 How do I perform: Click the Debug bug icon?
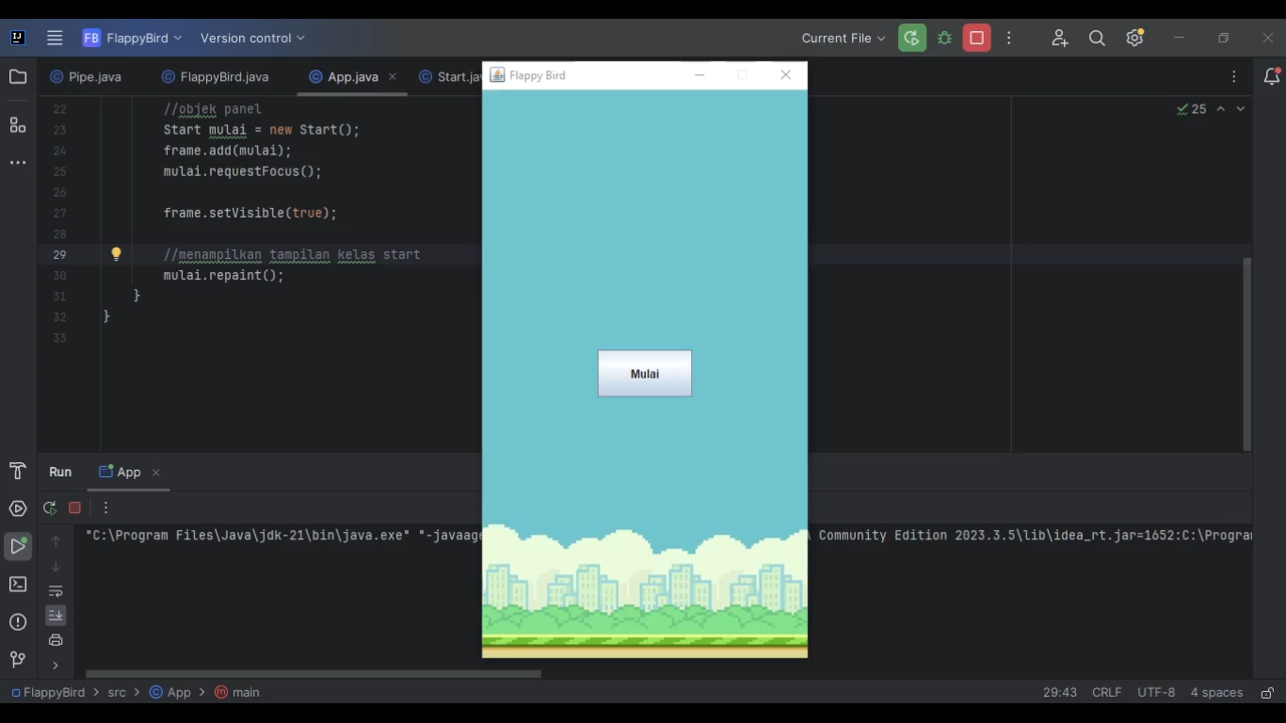click(944, 38)
